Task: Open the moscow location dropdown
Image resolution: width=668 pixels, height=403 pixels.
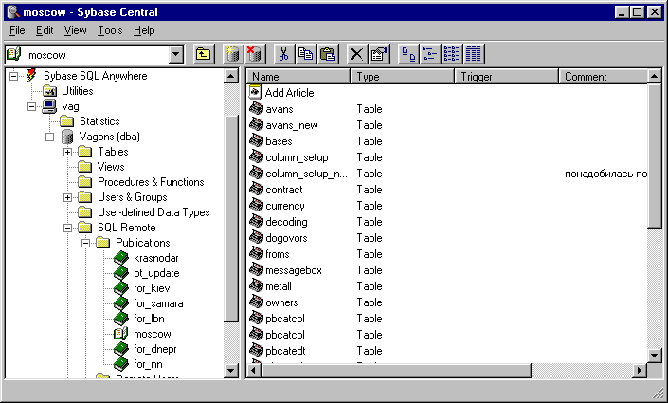Action: tap(175, 55)
